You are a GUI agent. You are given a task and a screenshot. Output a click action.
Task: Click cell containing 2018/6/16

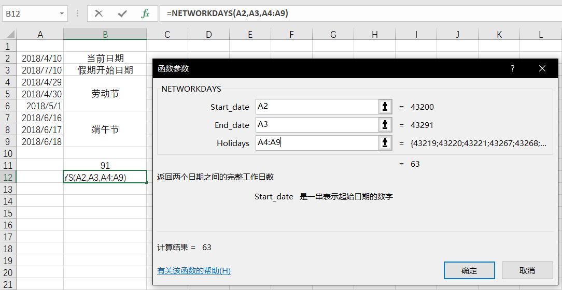click(x=40, y=118)
